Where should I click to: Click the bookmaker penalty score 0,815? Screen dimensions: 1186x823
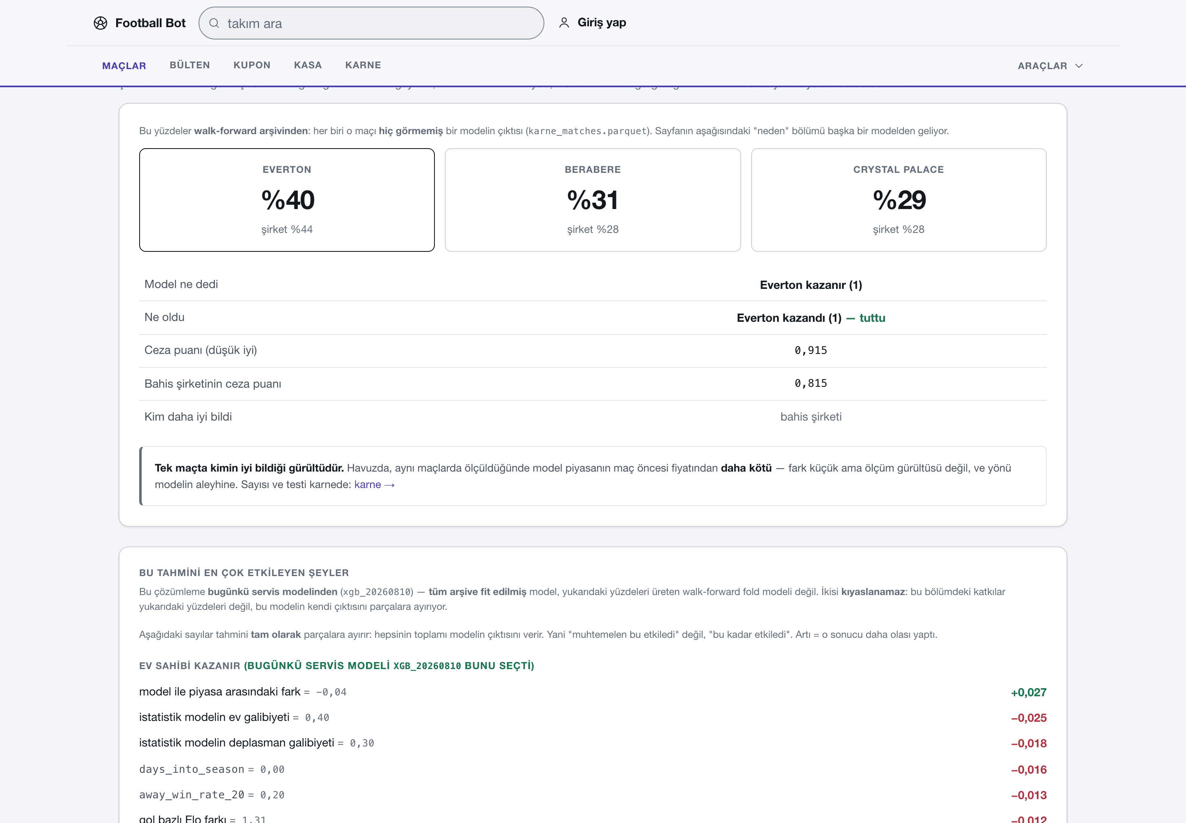(810, 384)
